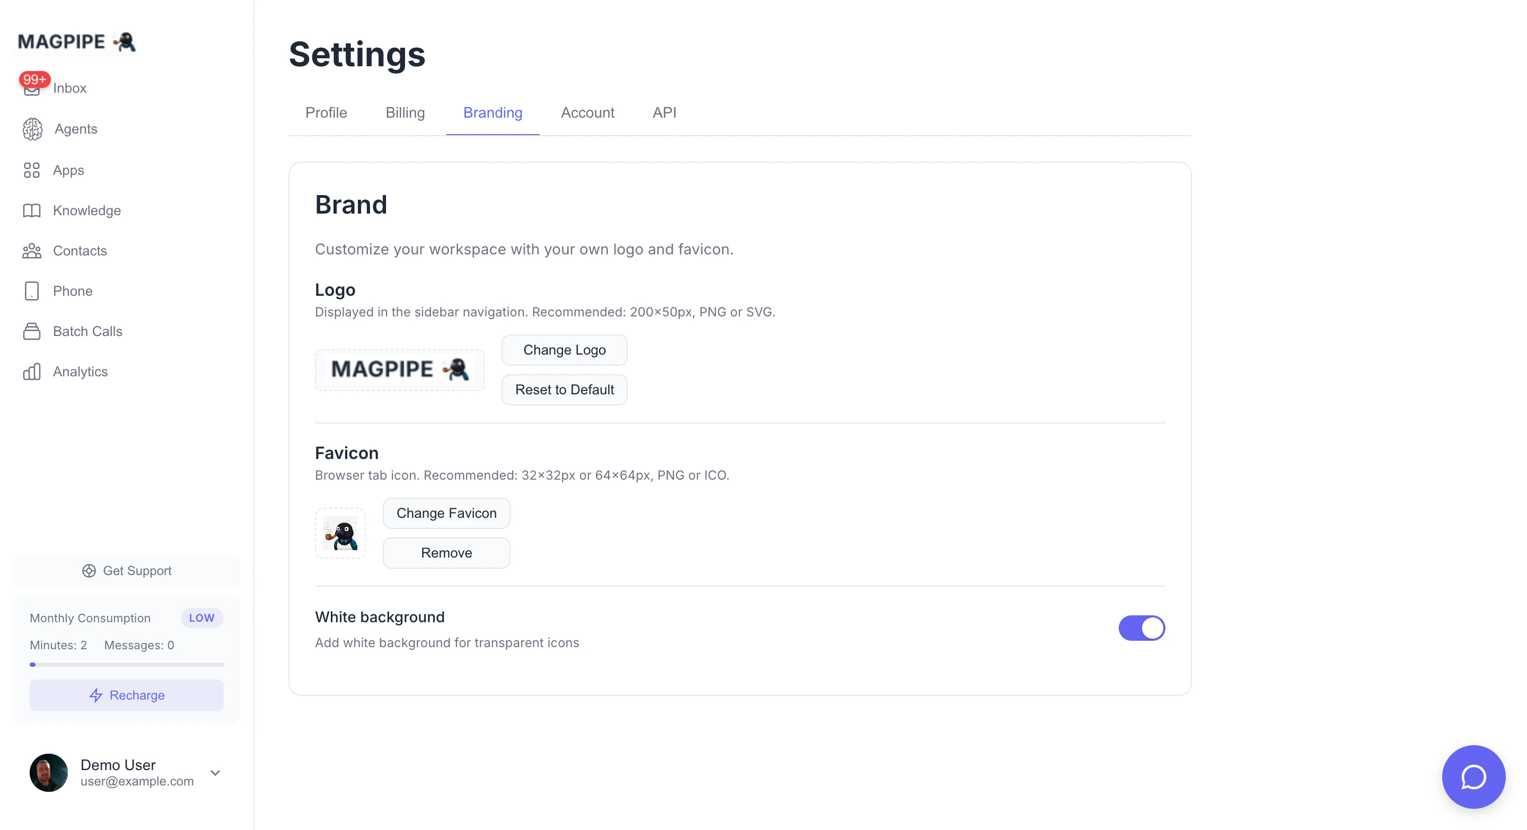Open the API settings tab

point(664,112)
